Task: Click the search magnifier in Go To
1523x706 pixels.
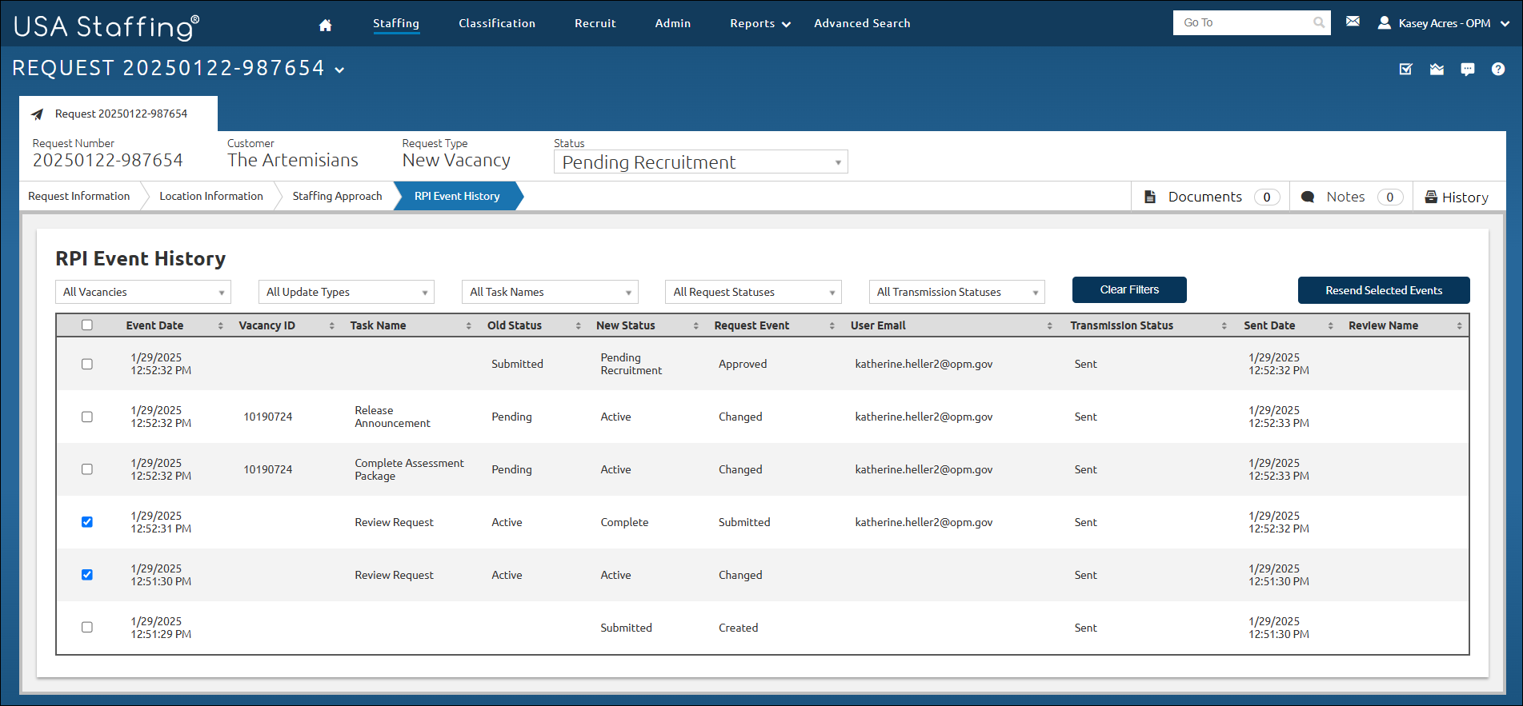Action: click(x=1319, y=22)
